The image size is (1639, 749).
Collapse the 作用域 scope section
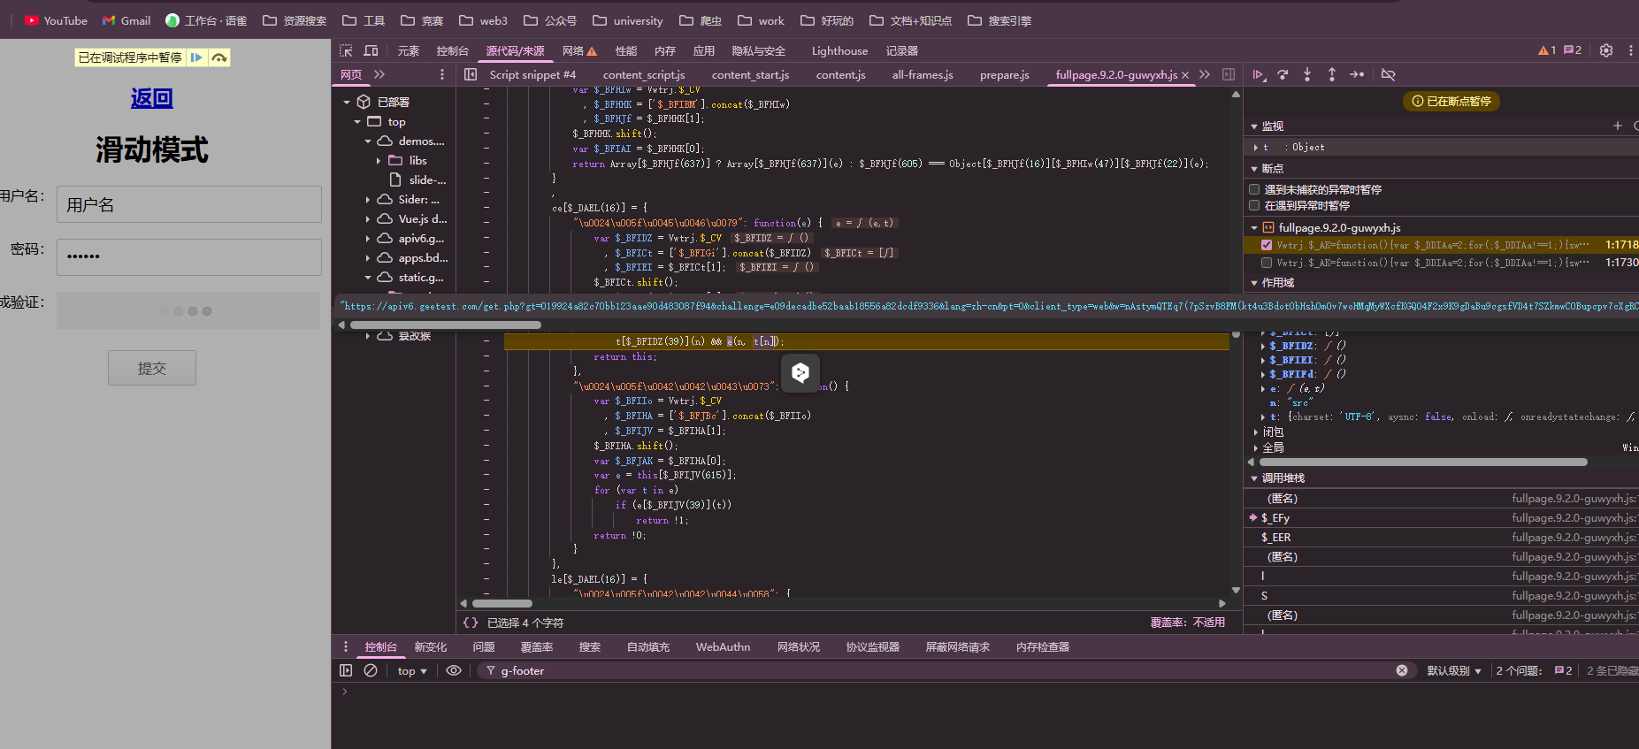pos(1254,283)
